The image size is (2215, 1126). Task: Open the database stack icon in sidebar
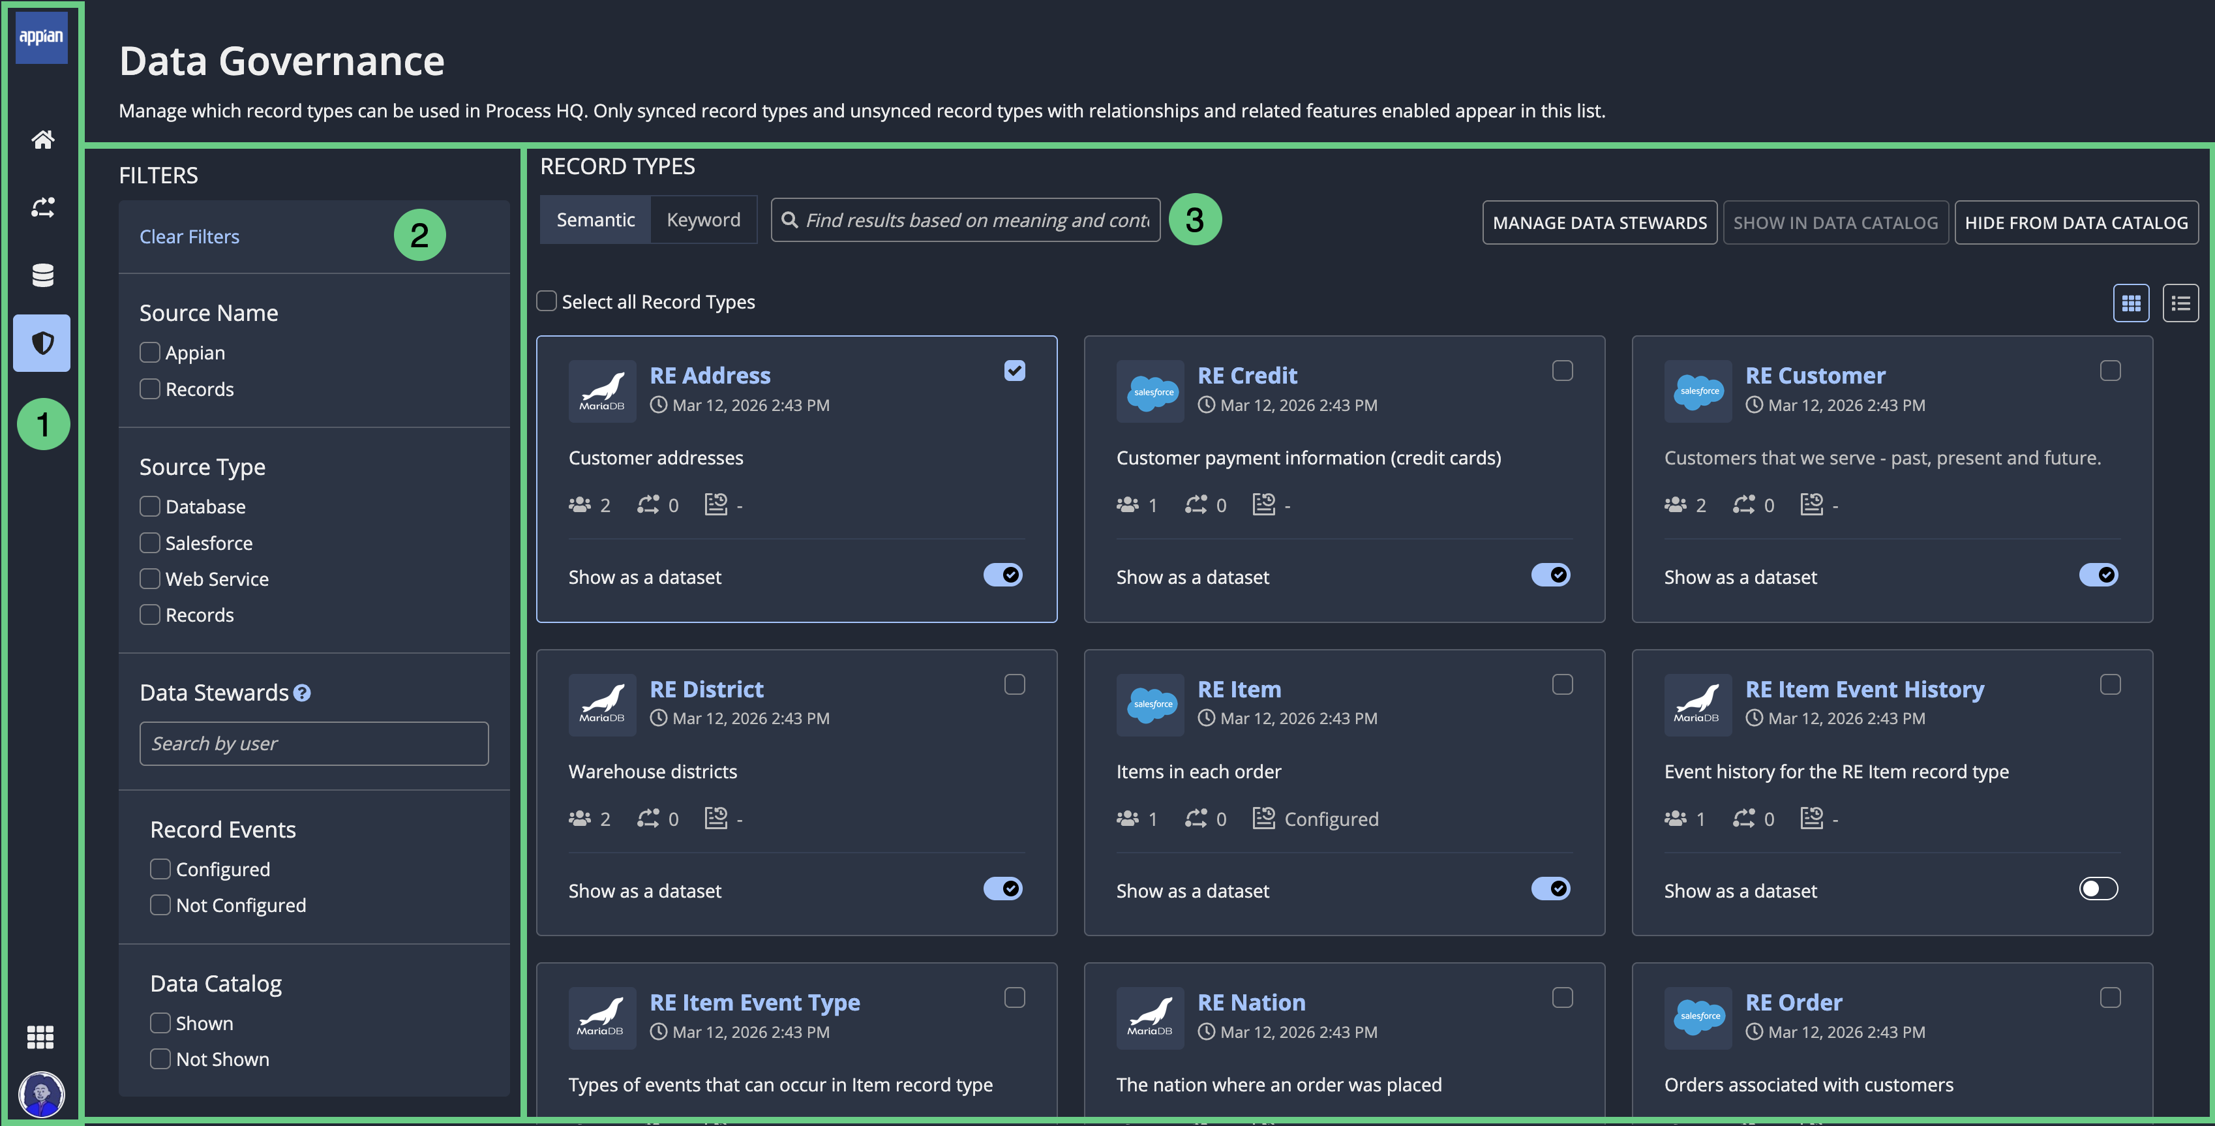[x=42, y=275]
